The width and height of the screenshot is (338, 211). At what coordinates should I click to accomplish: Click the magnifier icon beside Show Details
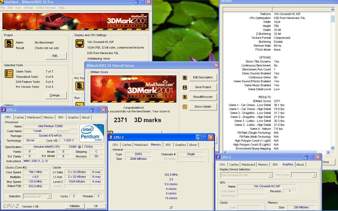point(185,107)
